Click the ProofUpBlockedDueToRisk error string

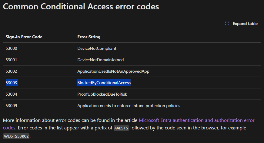click(102, 94)
